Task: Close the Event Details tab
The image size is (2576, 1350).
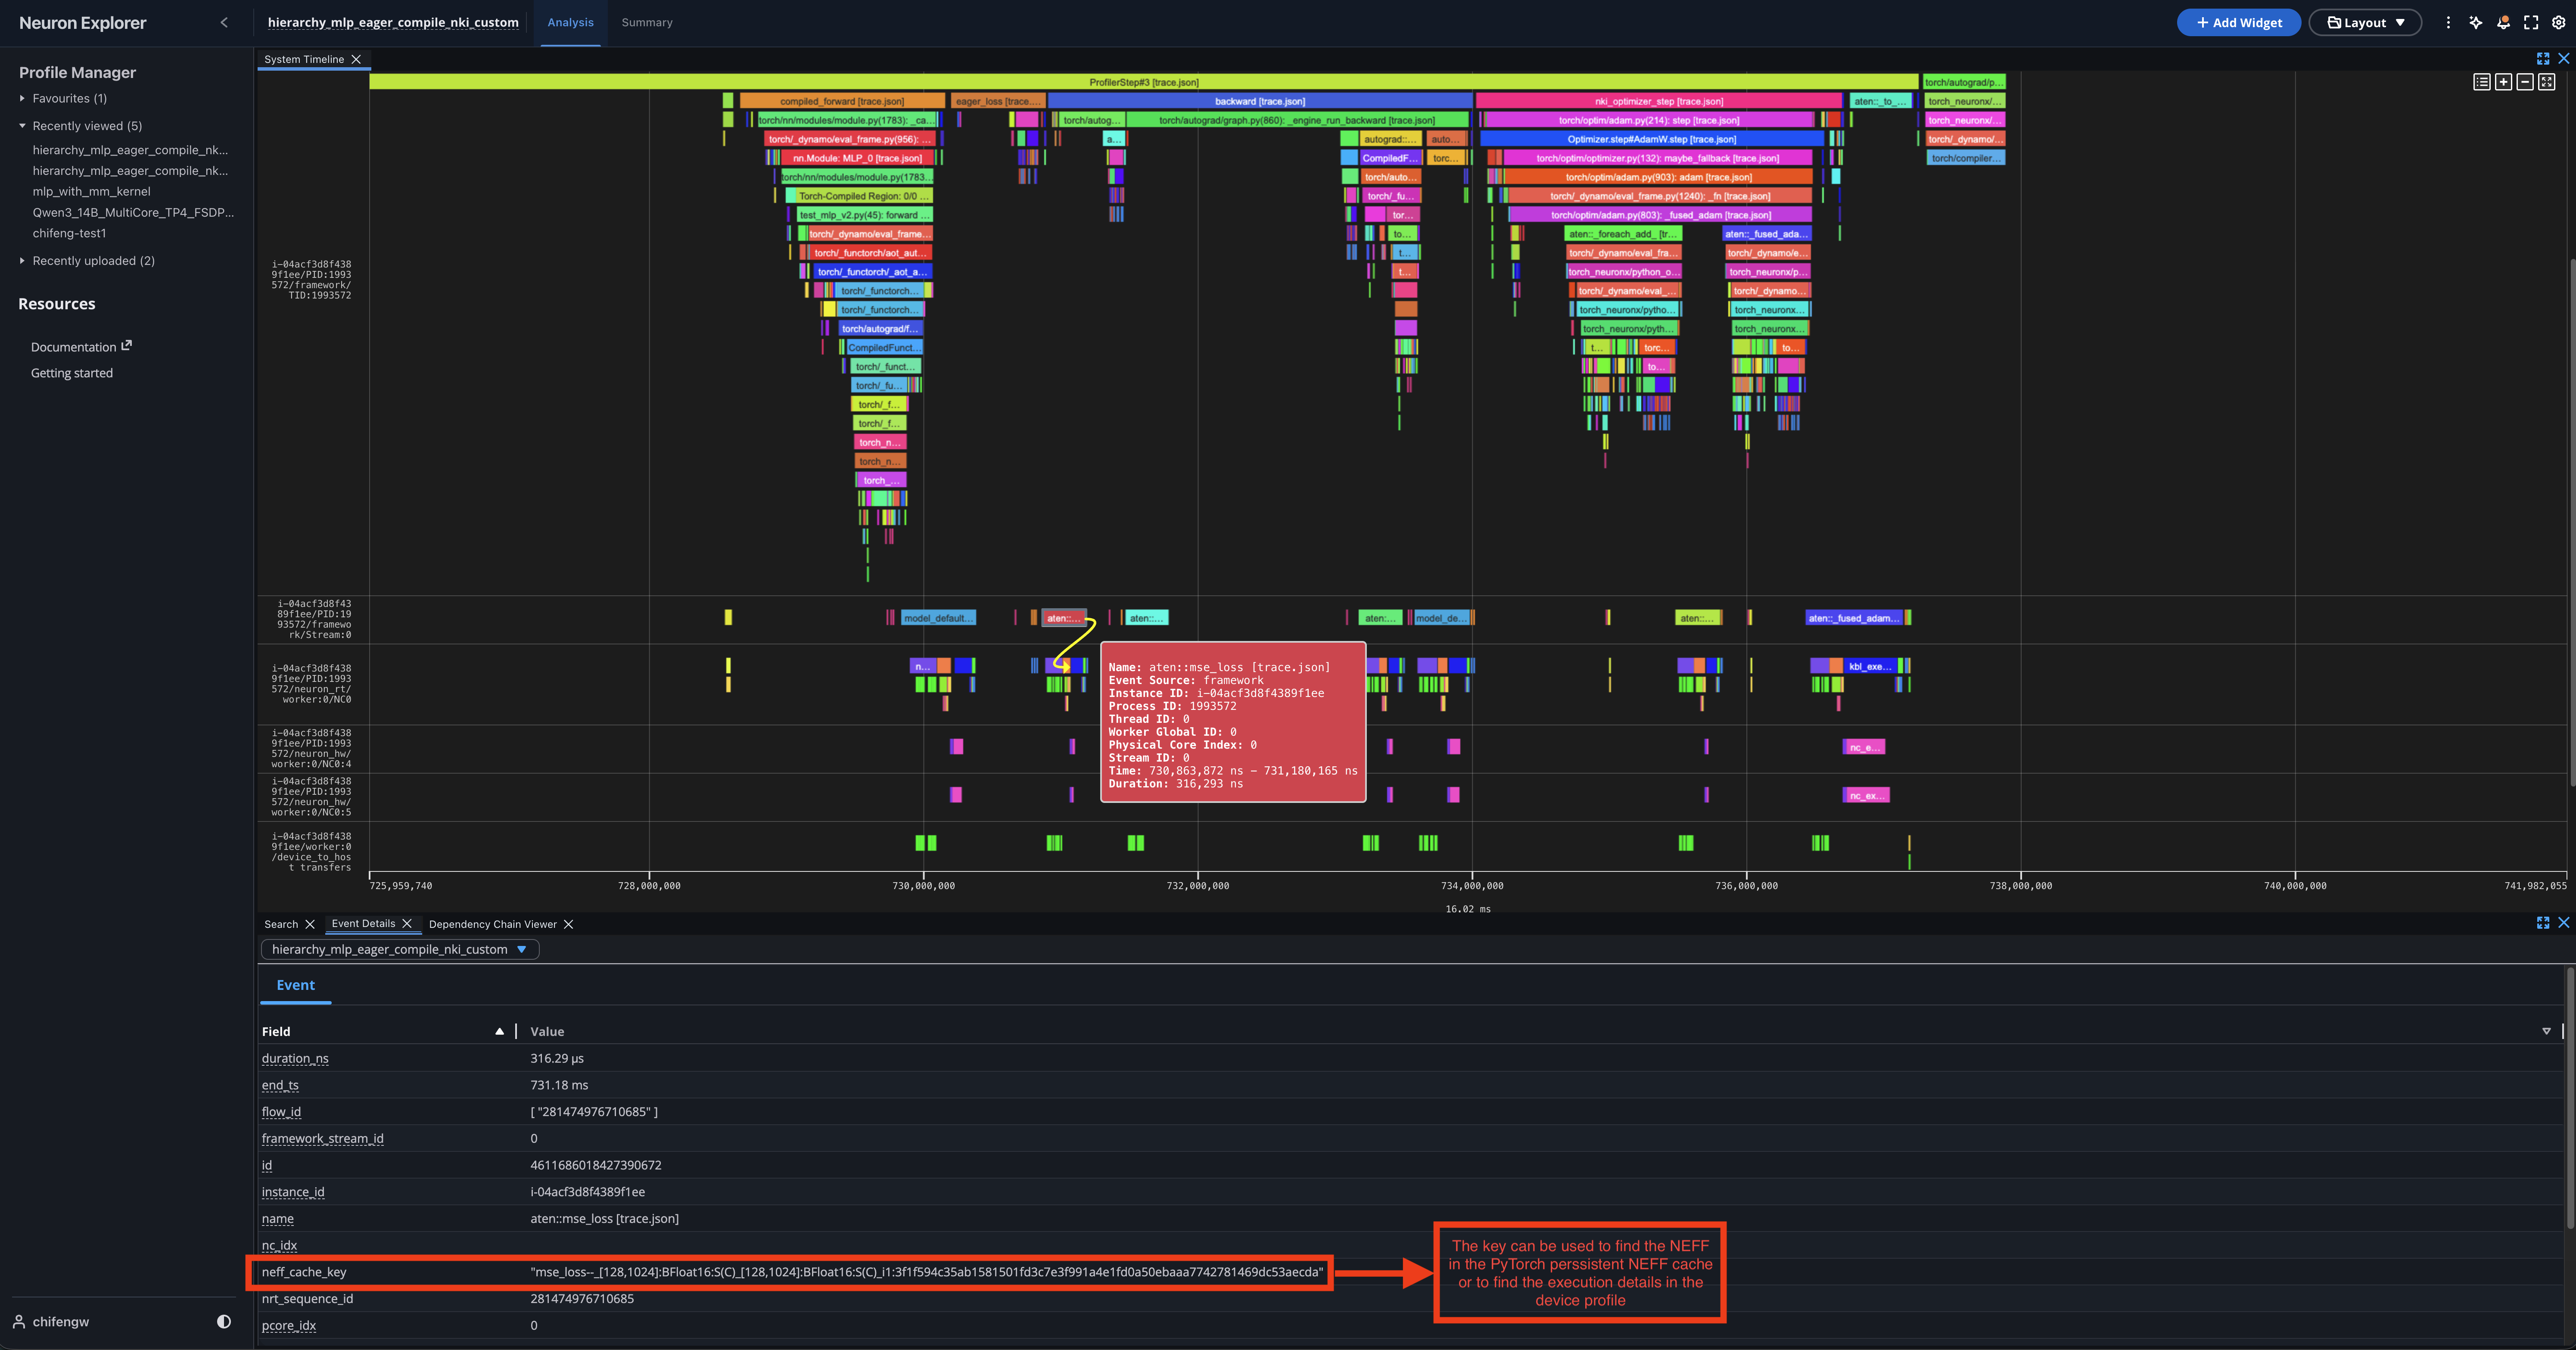Action: tap(407, 923)
